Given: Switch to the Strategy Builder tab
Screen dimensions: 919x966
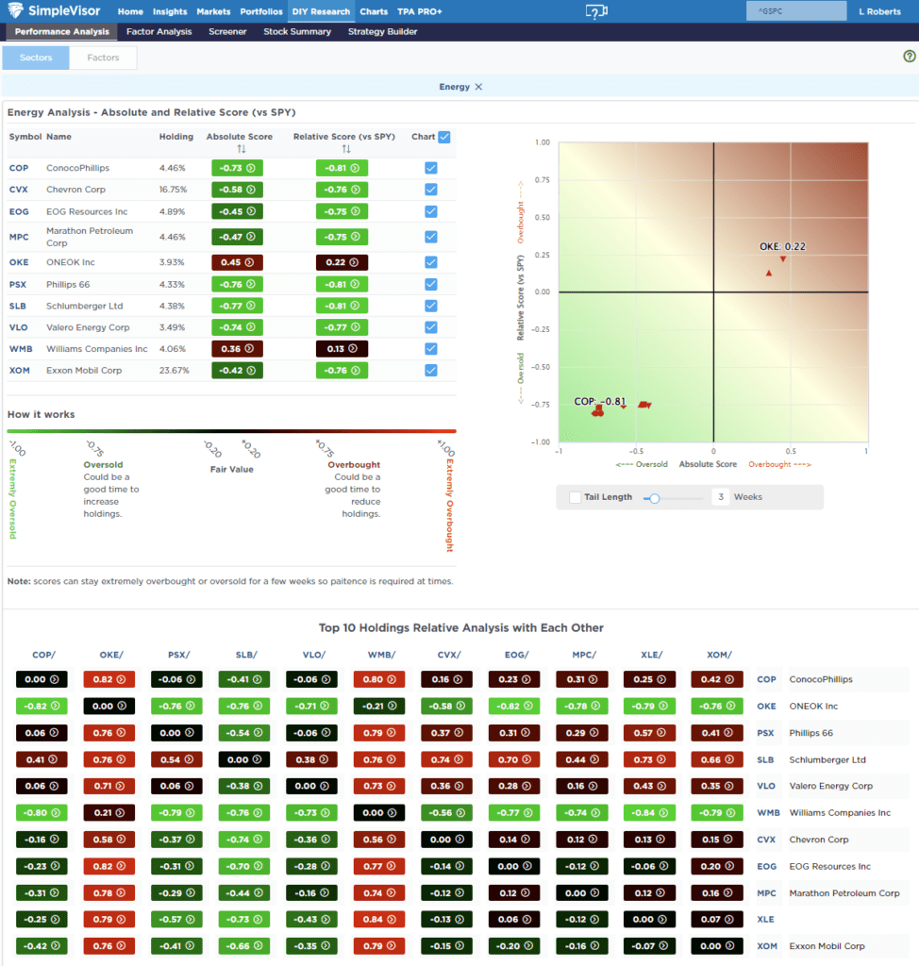Looking at the screenshot, I should pyautogui.click(x=382, y=31).
